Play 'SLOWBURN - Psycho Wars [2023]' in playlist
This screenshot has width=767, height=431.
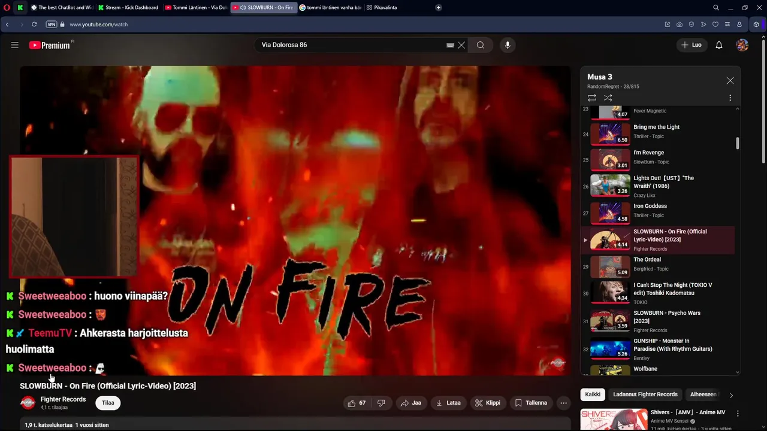coord(657,321)
